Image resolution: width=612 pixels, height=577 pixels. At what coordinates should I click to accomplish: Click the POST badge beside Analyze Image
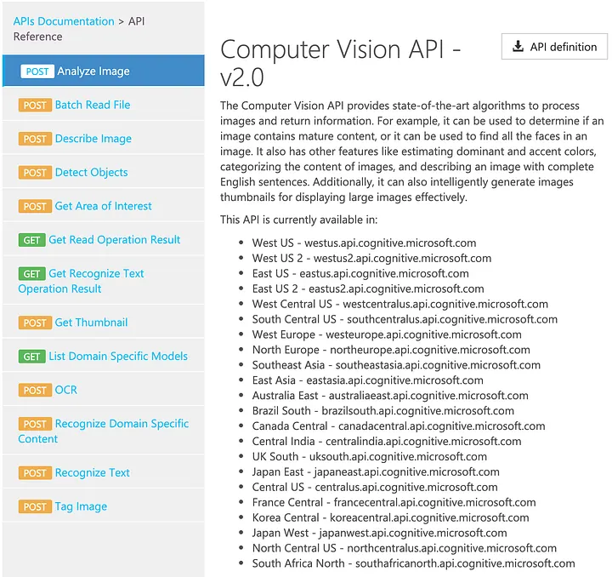click(x=37, y=71)
